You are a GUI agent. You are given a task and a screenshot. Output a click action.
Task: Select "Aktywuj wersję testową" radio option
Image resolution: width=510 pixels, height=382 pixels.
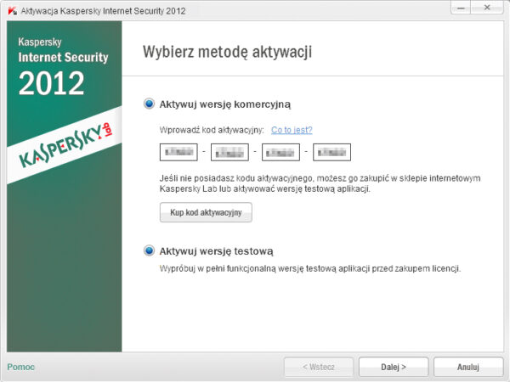(x=150, y=251)
